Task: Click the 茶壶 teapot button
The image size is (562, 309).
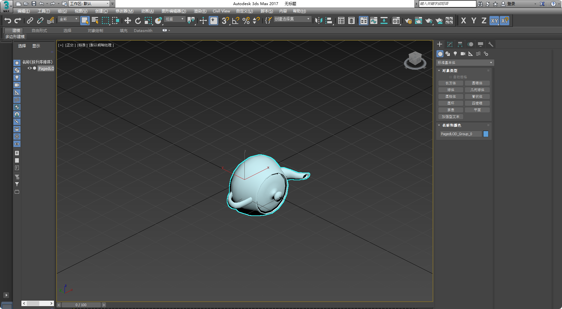Action: 451,110
